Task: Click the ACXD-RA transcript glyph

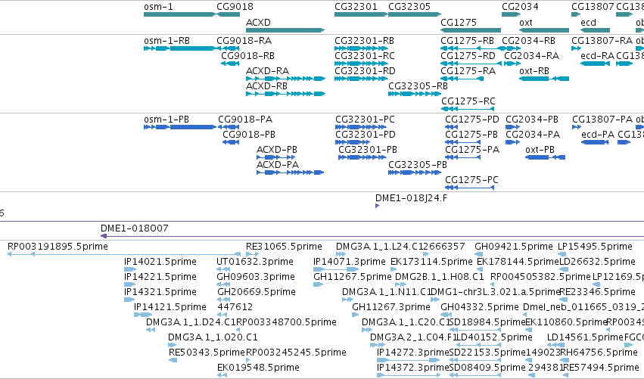Action: pos(285,79)
